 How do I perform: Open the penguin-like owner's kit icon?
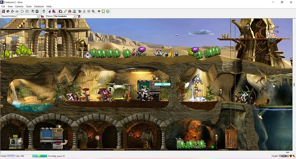coord(60,11)
